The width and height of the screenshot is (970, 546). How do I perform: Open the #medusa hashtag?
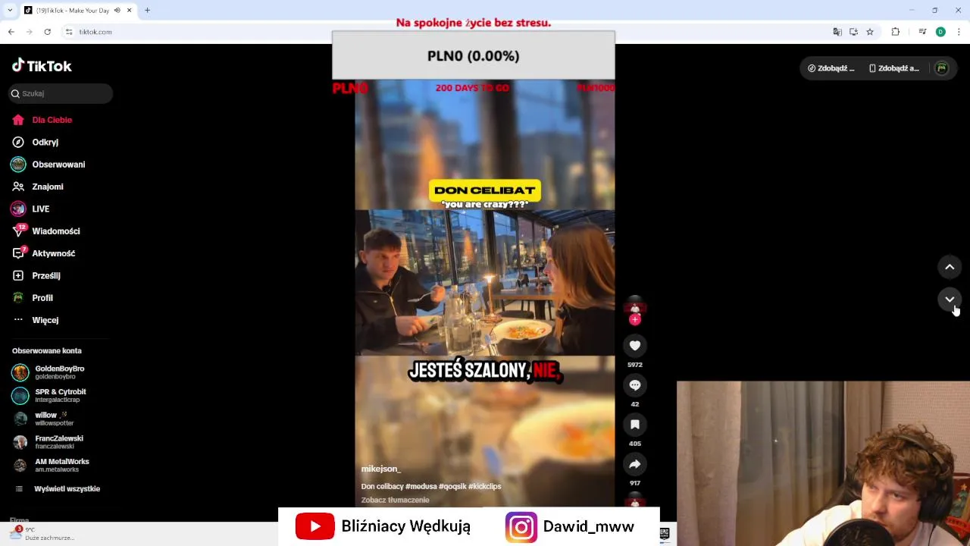click(x=421, y=486)
